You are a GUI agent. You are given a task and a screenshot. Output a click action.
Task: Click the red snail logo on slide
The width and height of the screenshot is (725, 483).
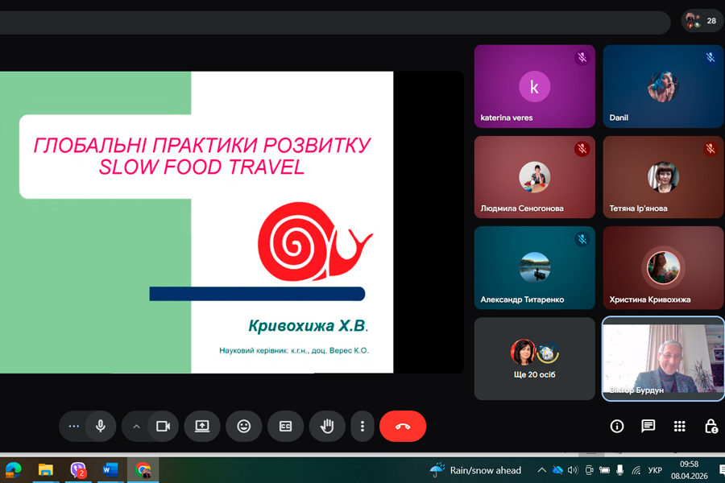(x=315, y=242)
